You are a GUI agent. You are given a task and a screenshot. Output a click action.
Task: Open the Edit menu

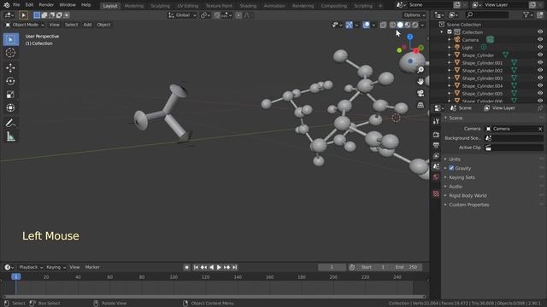[30, 5]
